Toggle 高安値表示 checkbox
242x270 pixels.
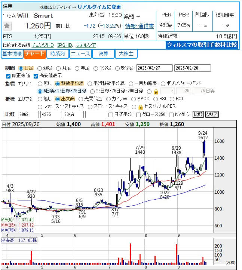(x=36, y=76)
